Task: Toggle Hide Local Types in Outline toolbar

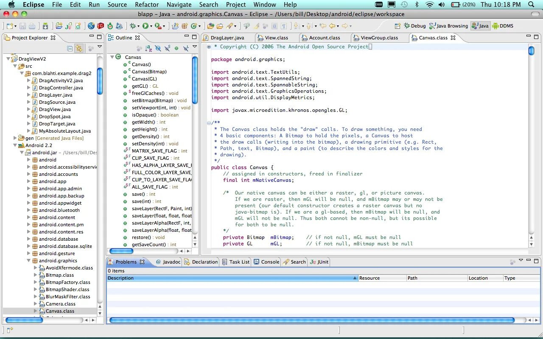Action: pyautogui.click(x=185, y=48)
